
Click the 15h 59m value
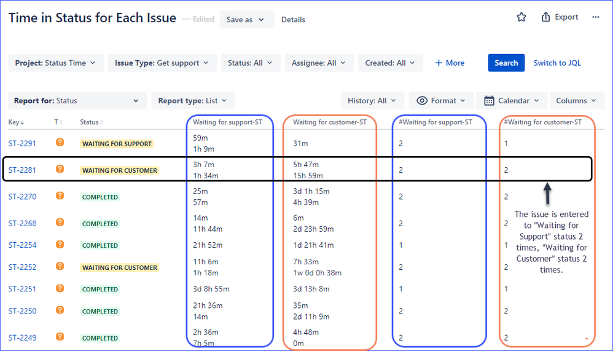point(308,175)
